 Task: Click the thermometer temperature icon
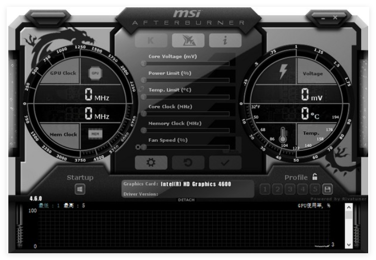coord(283,135)
